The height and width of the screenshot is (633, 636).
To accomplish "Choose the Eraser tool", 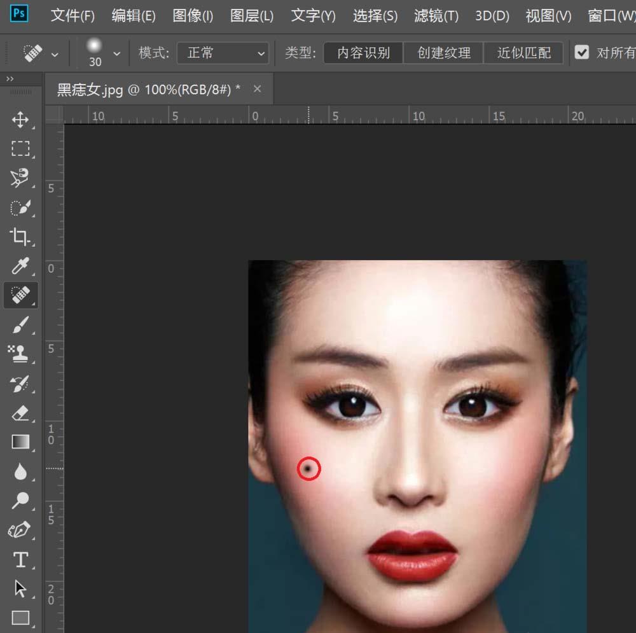I will 20,414.
